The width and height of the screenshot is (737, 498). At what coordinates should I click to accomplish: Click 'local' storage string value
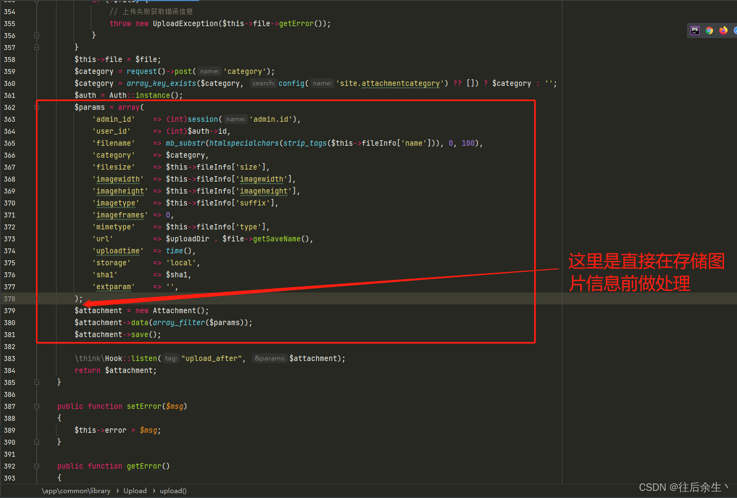pyautogui.click(x=181, y=263)
